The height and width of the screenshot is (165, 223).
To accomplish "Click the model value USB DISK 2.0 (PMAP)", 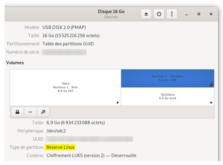I will [64, 27].
